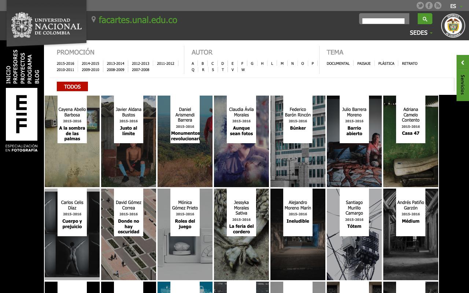Open Santiago Murillo Camargo's Tótem project
Image resolution: width=469 pixels, height=293 pixels.
coord(354,234)
